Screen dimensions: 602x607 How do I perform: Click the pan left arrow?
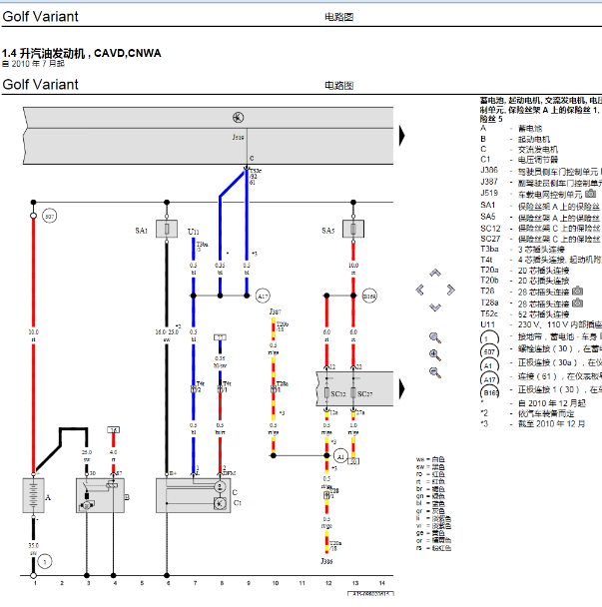pyautogui.click(x=420, y=290)
